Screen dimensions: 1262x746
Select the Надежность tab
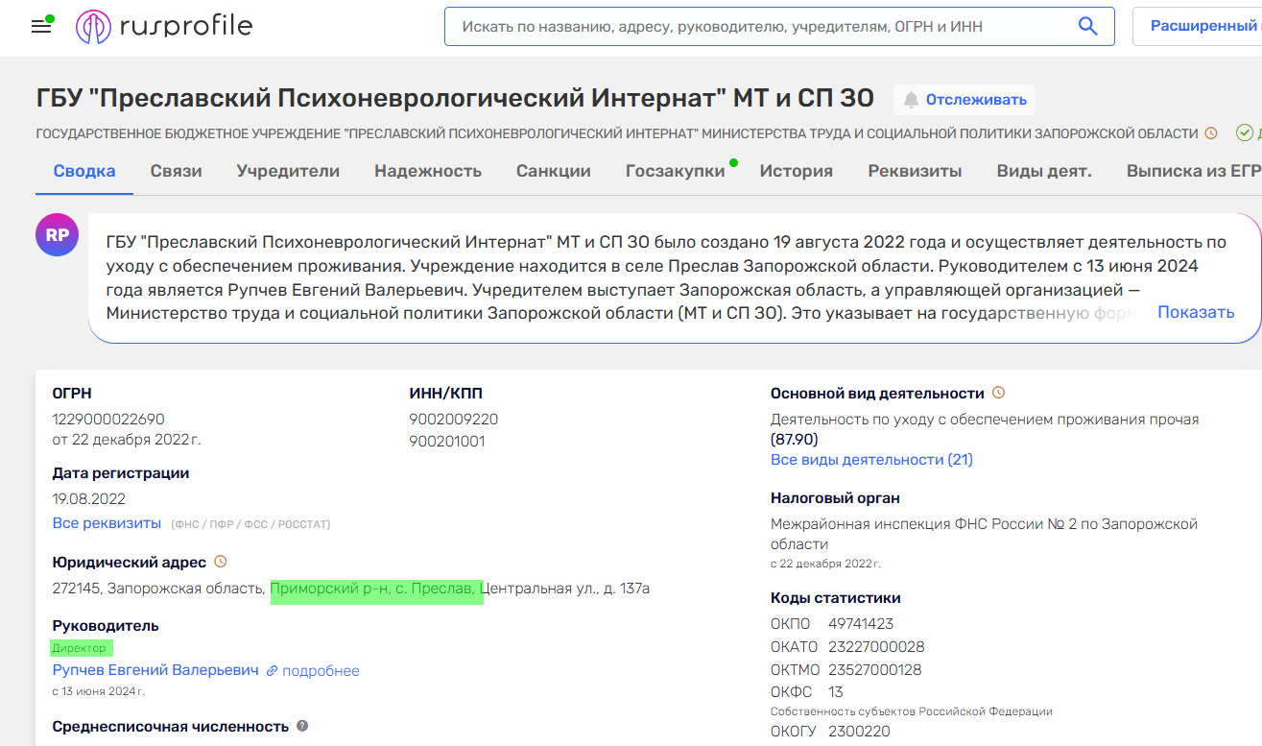(428, 172)
